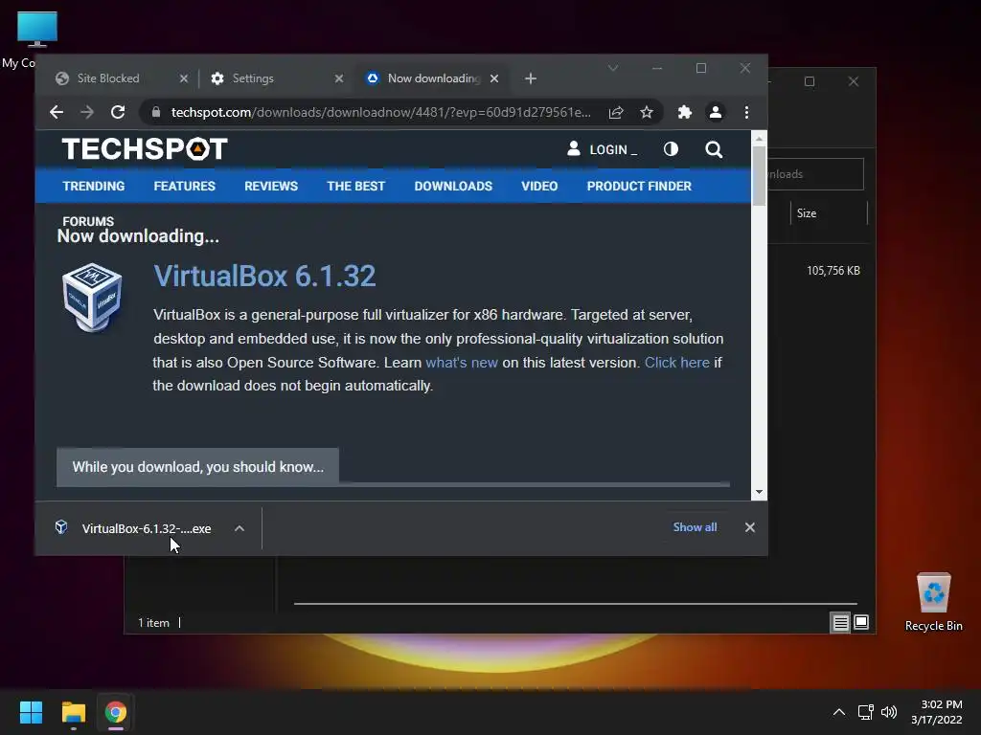Image resolution: width=981 pixels, height=735 pixels.
Task: Open the PRODUCT FINDER menu item
Action: pos(639,187)
